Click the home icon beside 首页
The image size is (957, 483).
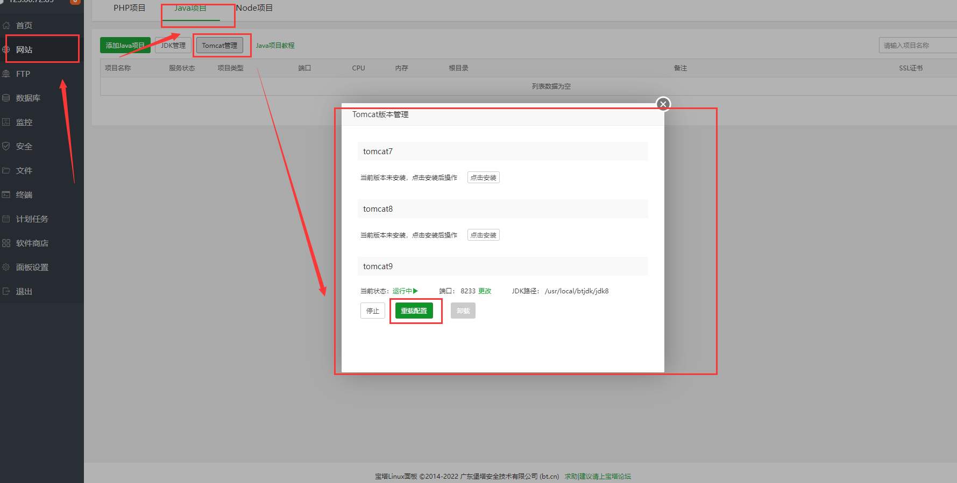6,25
